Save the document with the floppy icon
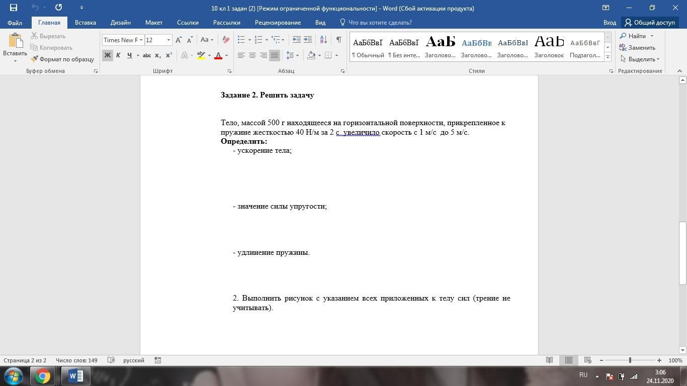Image resolution: width=687 pixels, height=386 pixels. [14, 8]
